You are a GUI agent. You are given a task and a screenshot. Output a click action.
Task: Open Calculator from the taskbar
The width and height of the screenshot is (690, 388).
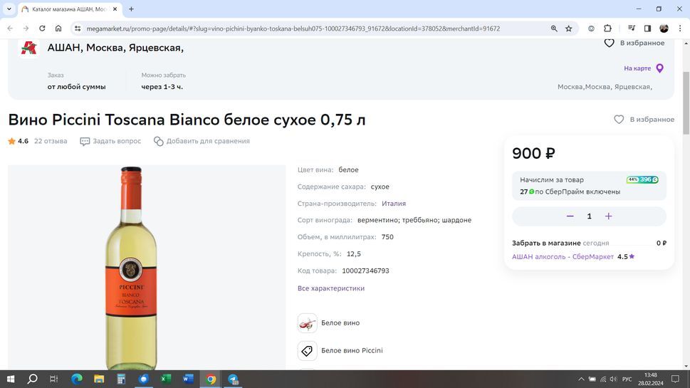coord(121,379)
